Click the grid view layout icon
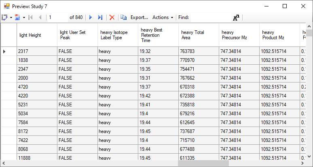 coord(17,17)
